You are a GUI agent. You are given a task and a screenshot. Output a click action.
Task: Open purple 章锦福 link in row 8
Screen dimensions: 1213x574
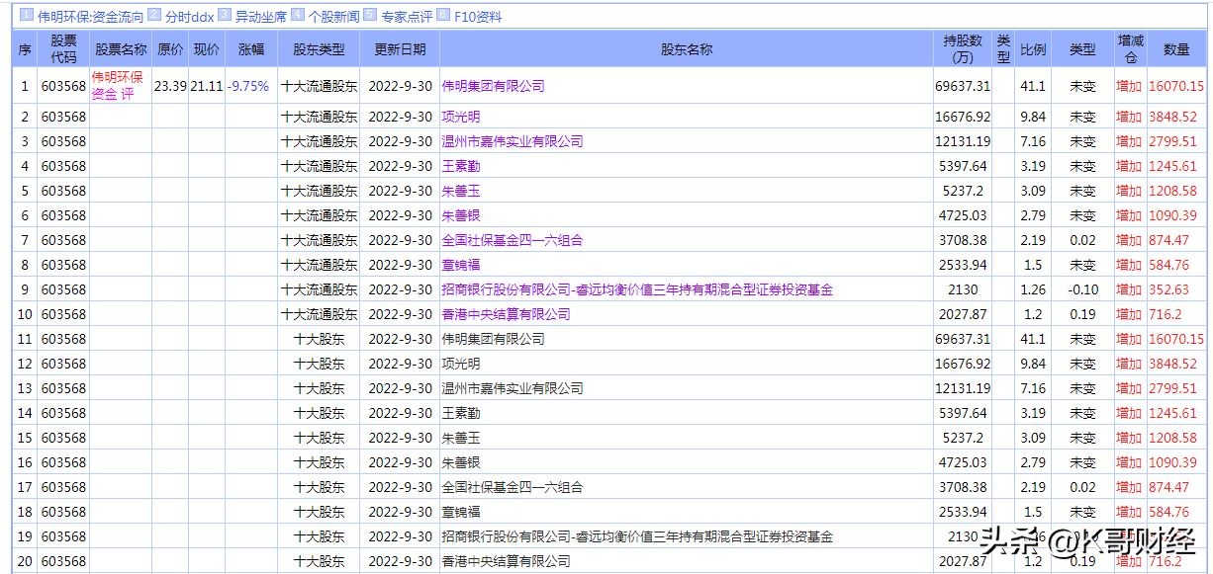(460, 265)
